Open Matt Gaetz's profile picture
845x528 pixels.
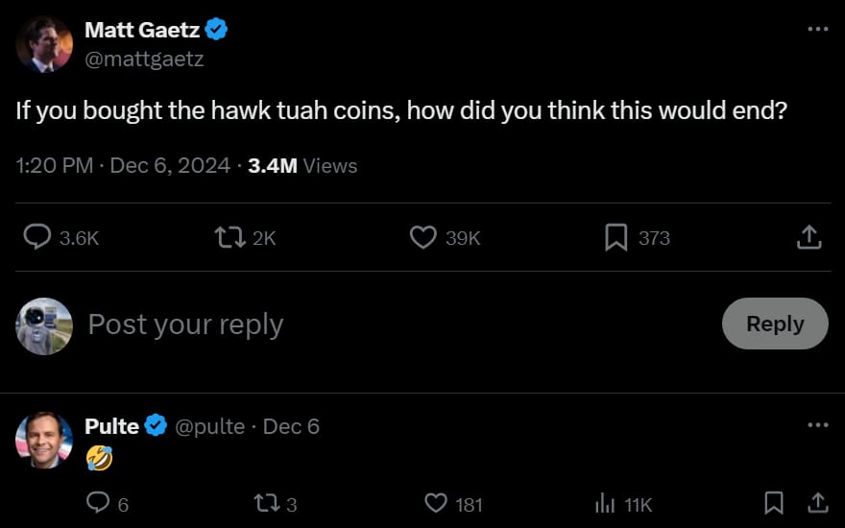[44, 44]
